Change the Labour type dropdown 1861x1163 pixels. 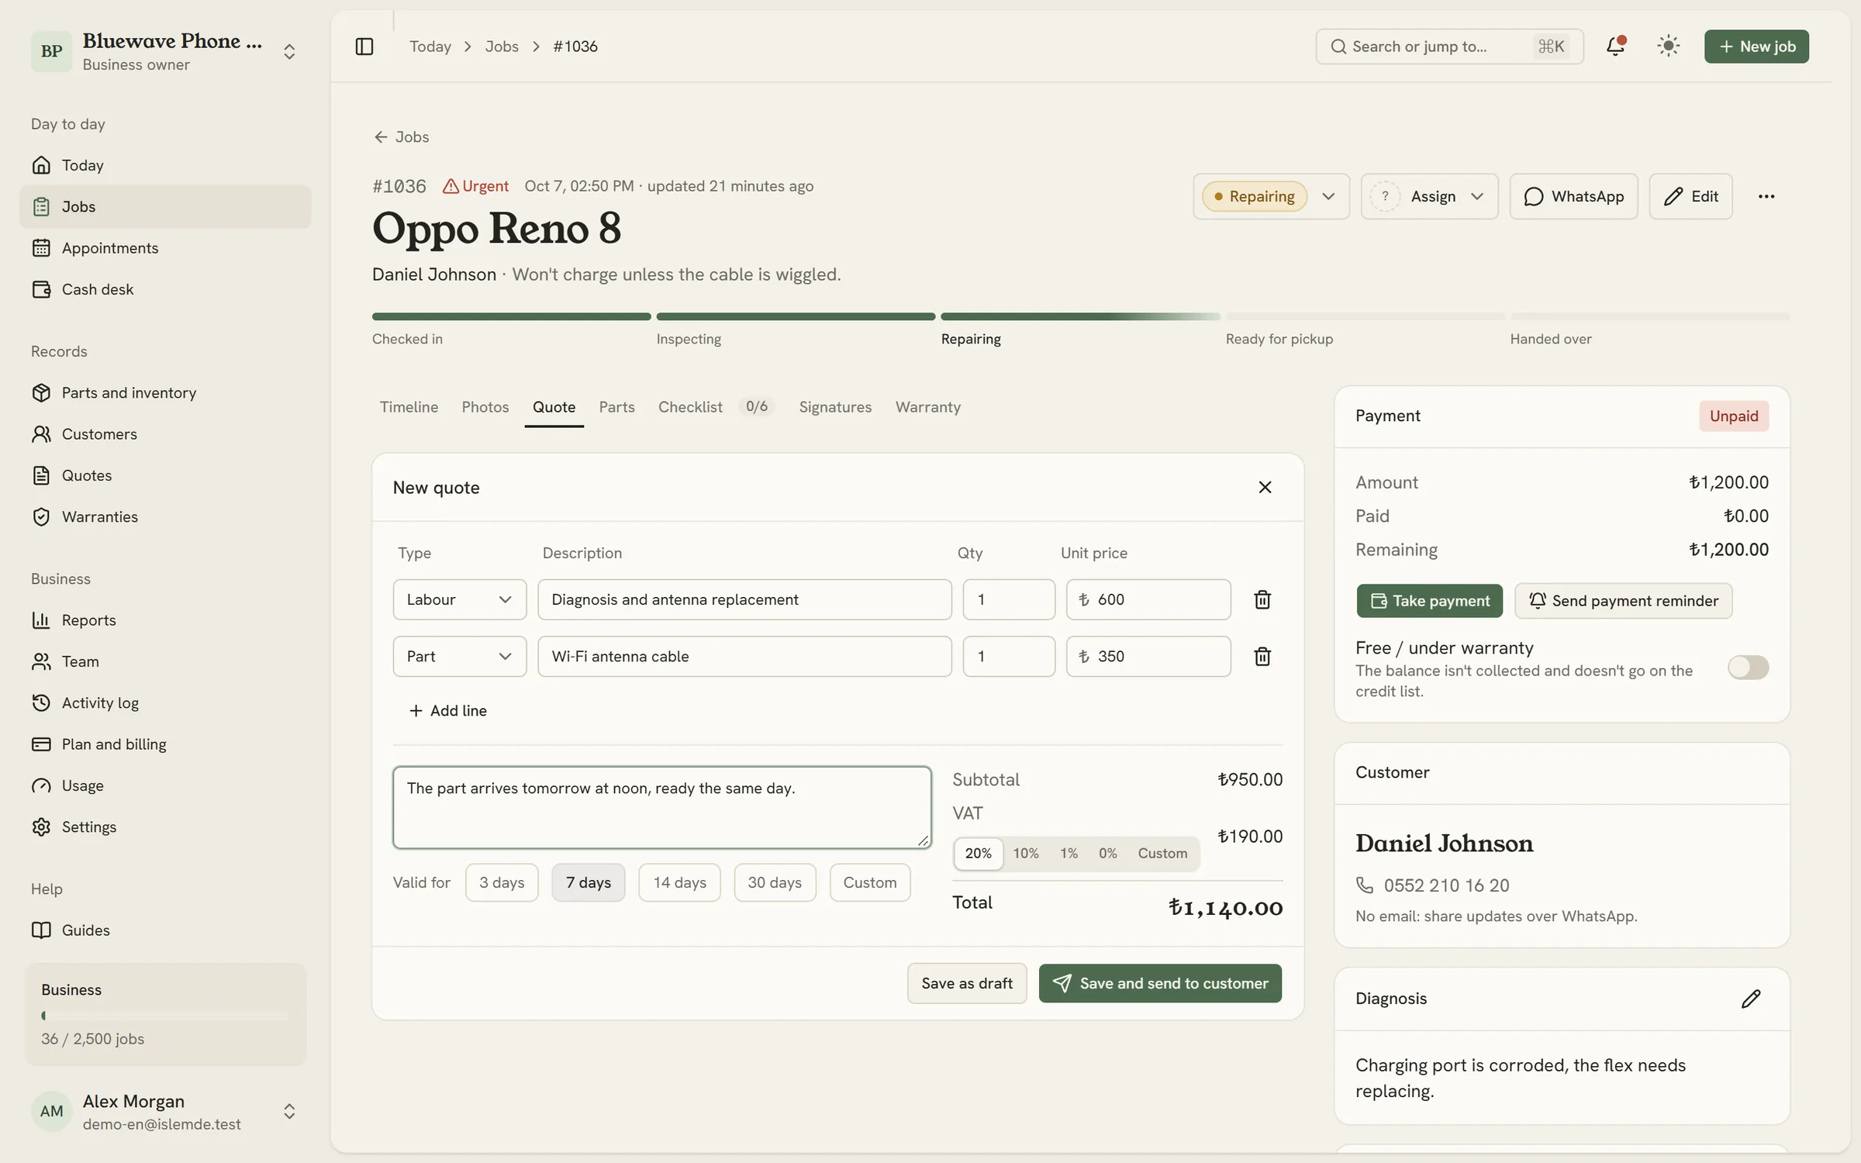(459, 599)
